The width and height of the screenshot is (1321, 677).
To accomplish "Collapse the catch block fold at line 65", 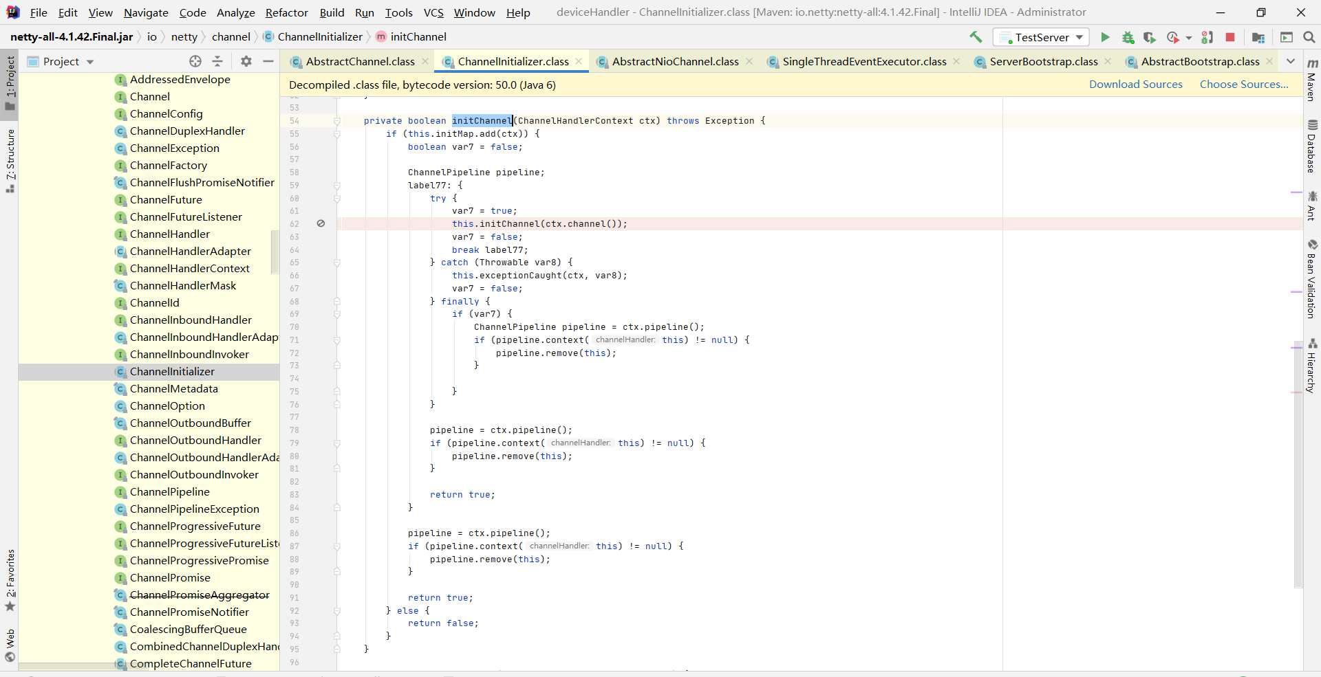I will coord(337,263).
